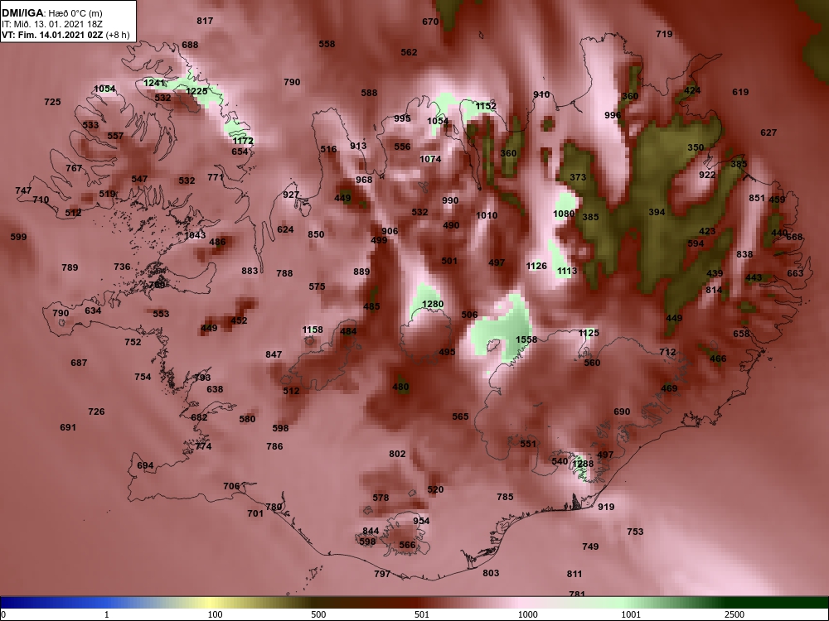Click the map value '1280'
The height and width of the screenshot is (621, 829).
pos(433,304)
